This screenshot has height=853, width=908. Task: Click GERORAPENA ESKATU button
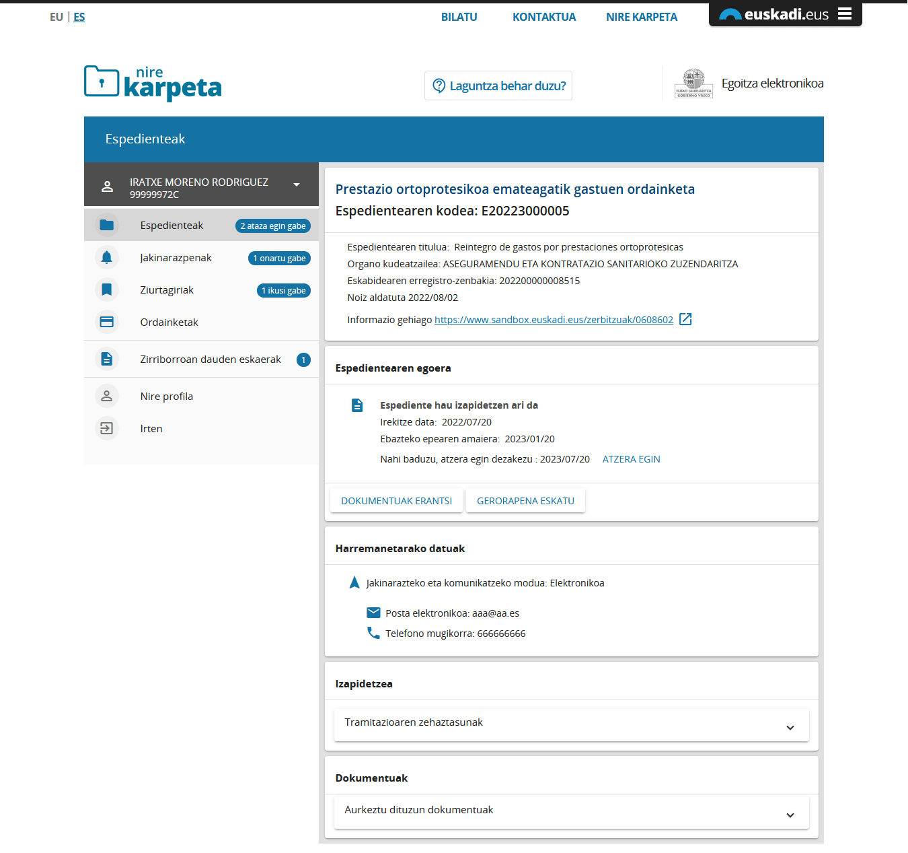click(525, 500)
